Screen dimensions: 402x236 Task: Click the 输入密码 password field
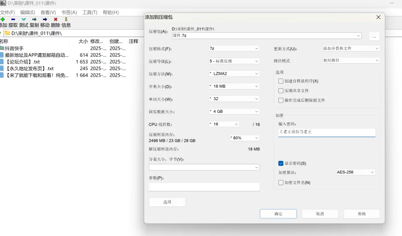coord(327,132)
